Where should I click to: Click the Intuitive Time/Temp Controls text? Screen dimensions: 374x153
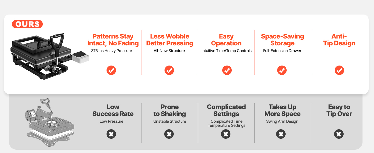point(227,51)
